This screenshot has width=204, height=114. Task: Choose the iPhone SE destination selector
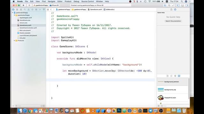click(x=55, y=5)
